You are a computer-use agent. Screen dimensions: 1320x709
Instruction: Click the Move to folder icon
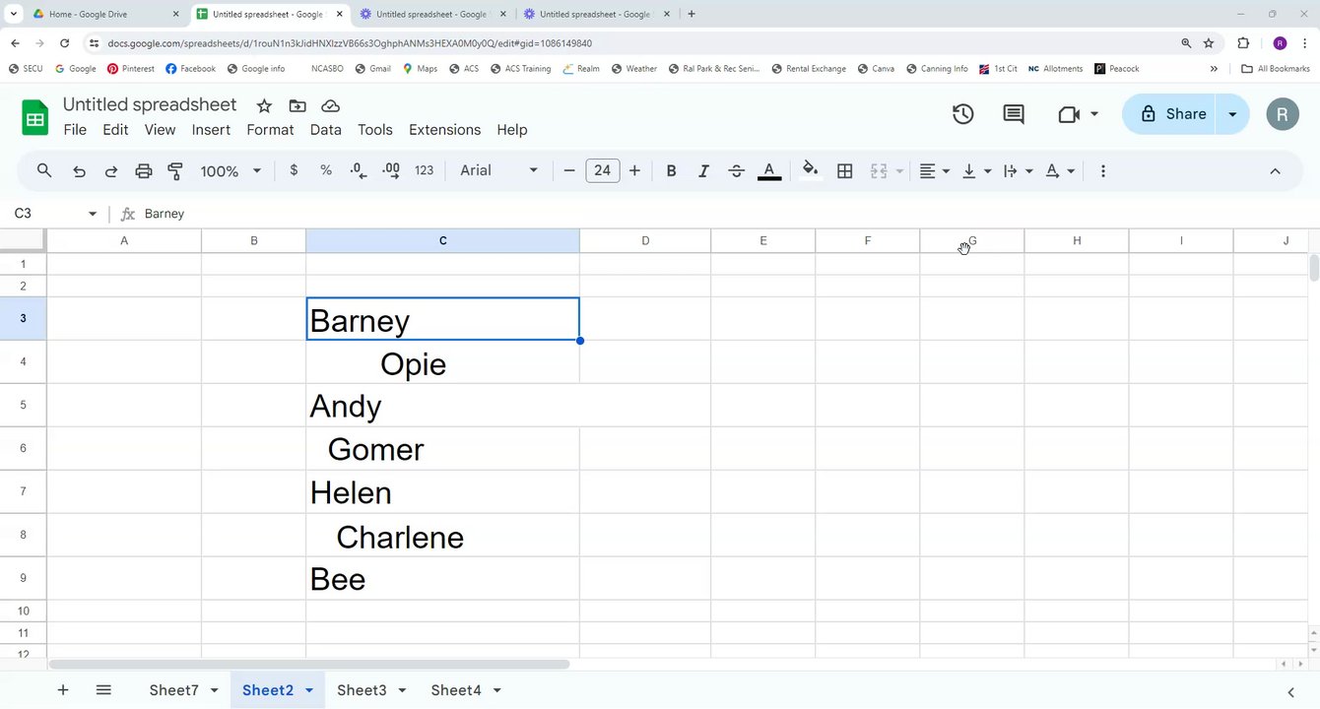297,106
